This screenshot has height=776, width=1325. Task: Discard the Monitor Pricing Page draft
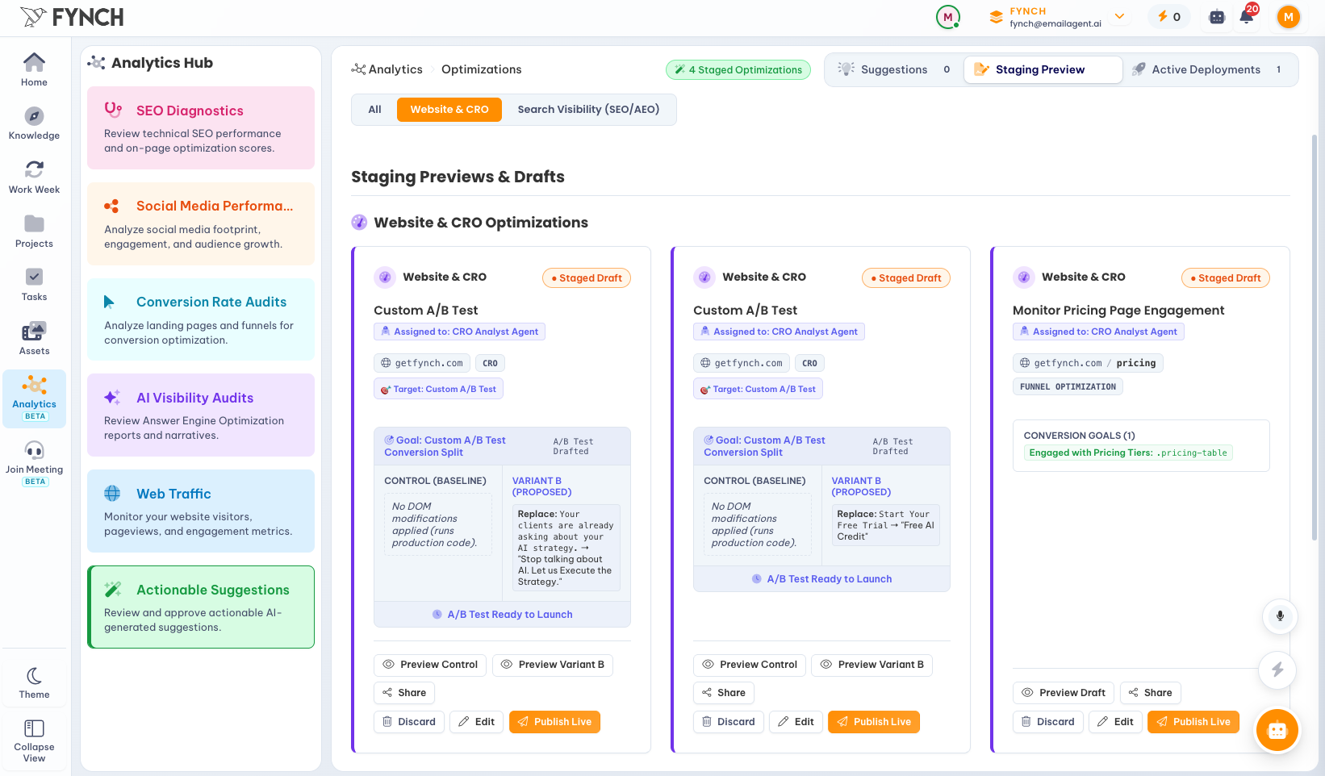coord(1048,722)
